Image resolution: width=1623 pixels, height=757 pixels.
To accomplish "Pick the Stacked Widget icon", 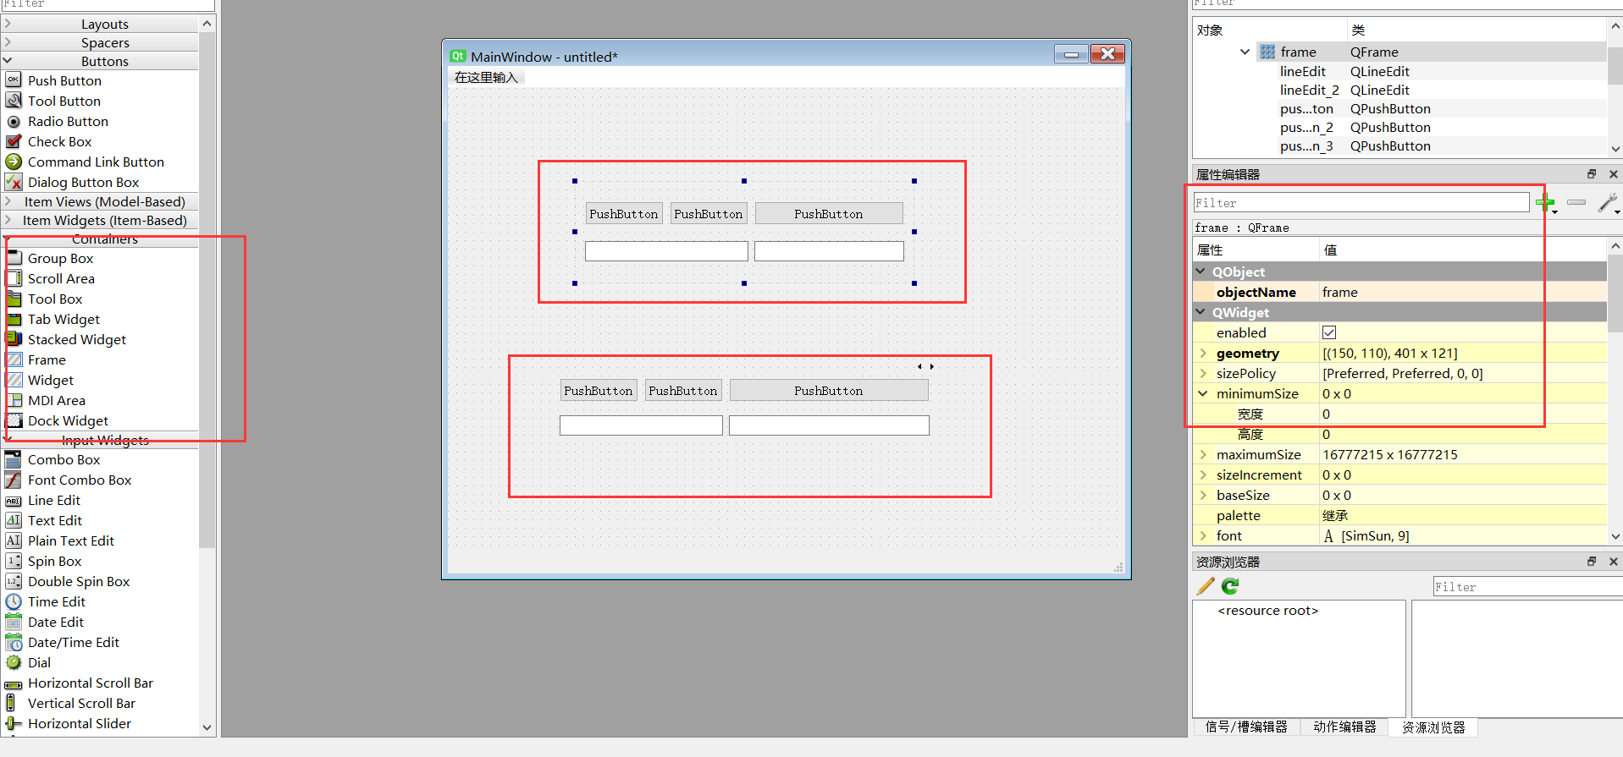I will [x=14, y=339].
